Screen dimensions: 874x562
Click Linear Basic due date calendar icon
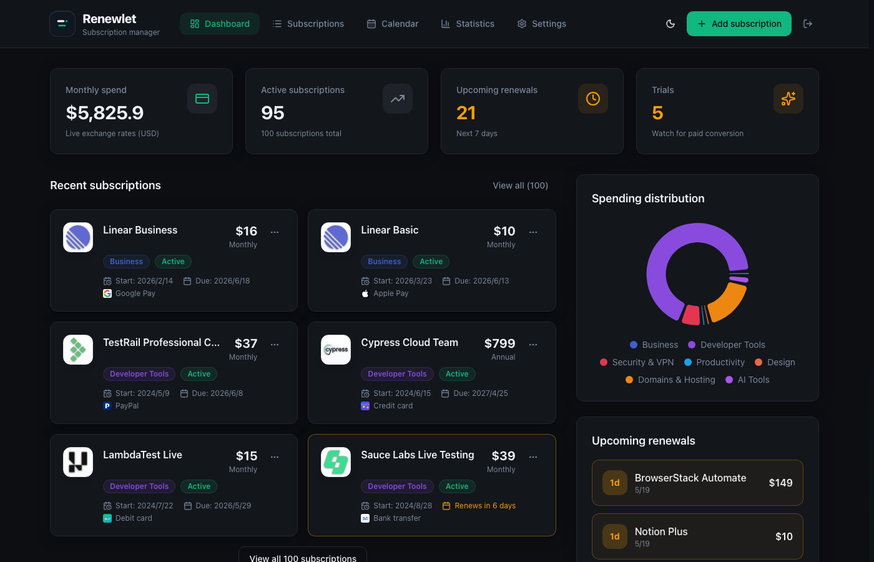(446, 281)
